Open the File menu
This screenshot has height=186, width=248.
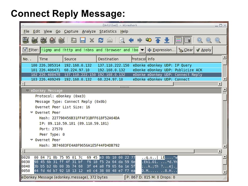coord(26,32)
